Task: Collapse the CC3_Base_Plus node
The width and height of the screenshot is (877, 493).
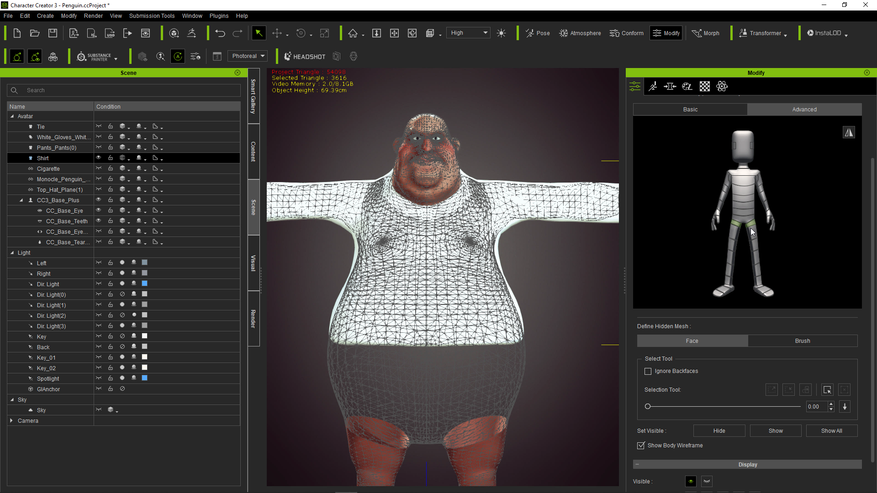Action: pos(21,200)
